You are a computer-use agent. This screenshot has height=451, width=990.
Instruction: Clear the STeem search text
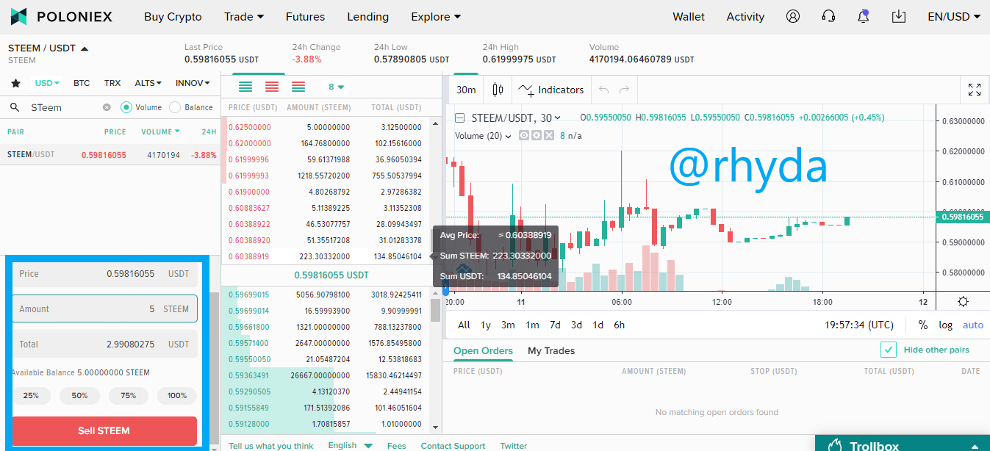107,107
